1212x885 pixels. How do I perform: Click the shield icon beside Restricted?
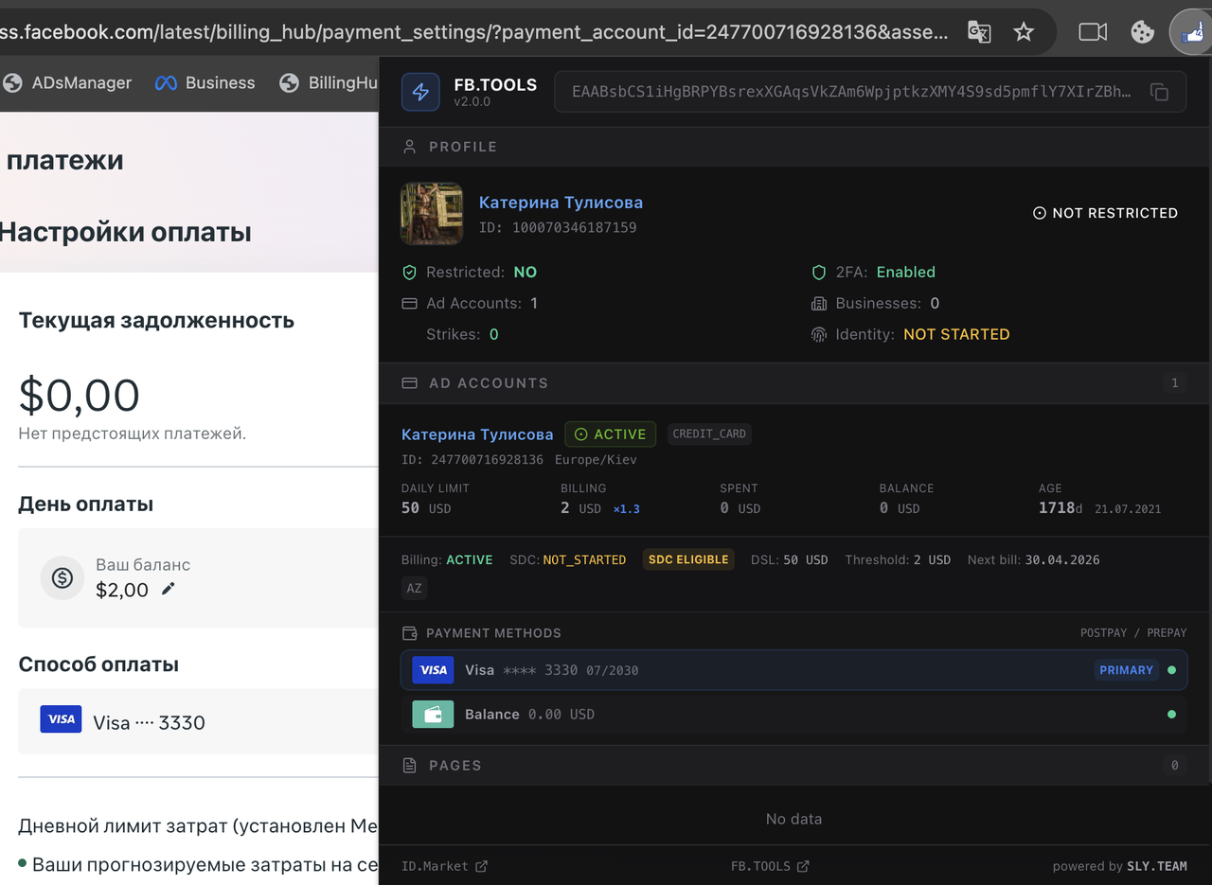click(x=410, y=273)
